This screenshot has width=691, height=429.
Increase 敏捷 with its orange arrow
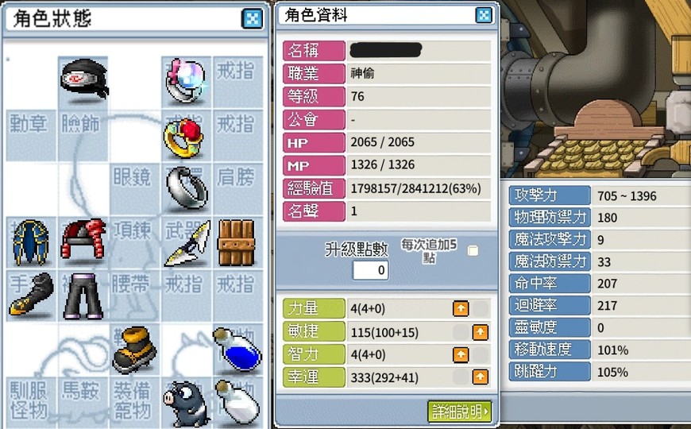click(x=481, y=331)
